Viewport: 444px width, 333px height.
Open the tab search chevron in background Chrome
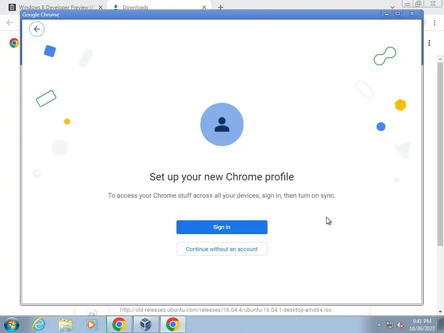pos(392,7)
